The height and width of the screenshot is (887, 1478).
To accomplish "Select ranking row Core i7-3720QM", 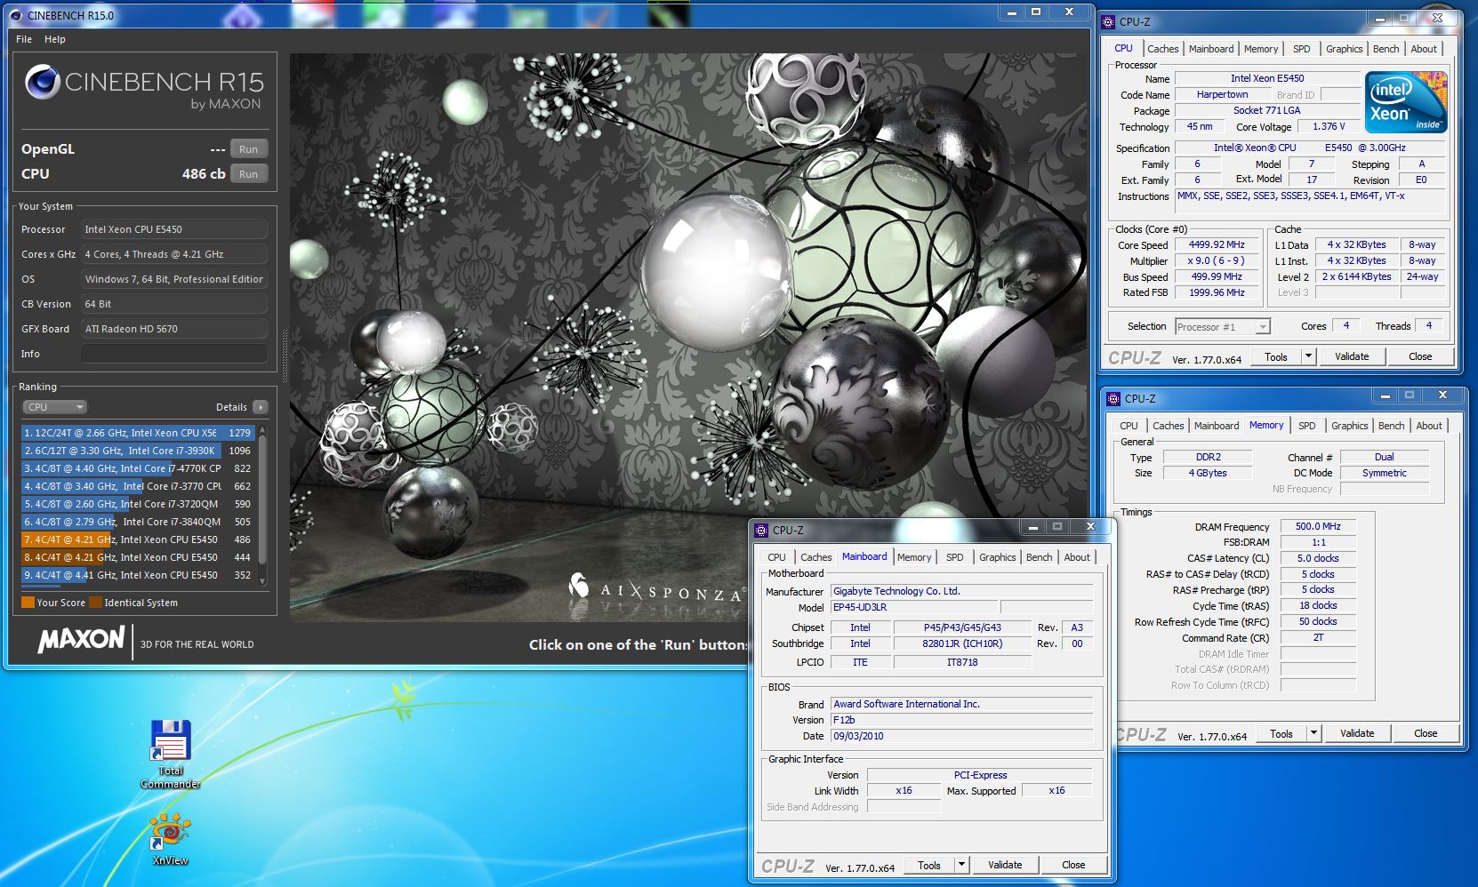I will point(138,504).
